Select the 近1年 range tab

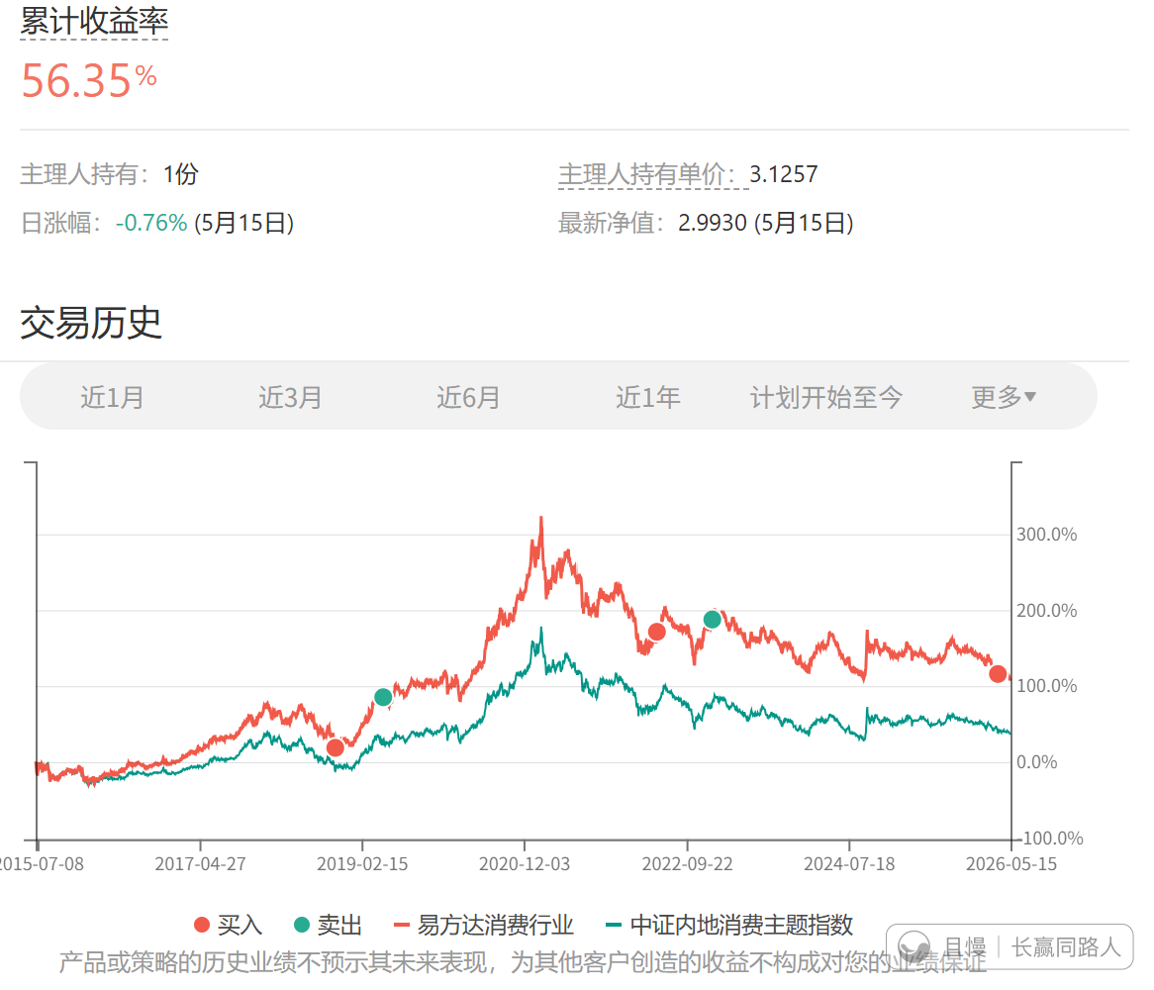coord(647,397)
